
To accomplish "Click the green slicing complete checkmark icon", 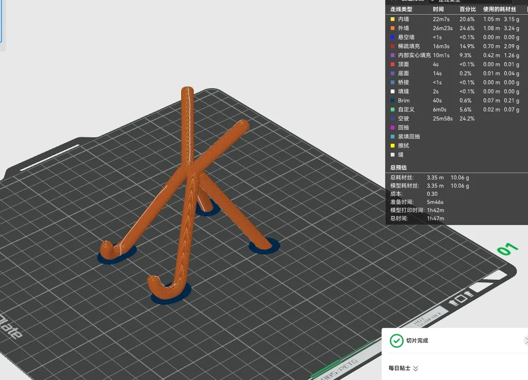I will click(x=396, y=340).
